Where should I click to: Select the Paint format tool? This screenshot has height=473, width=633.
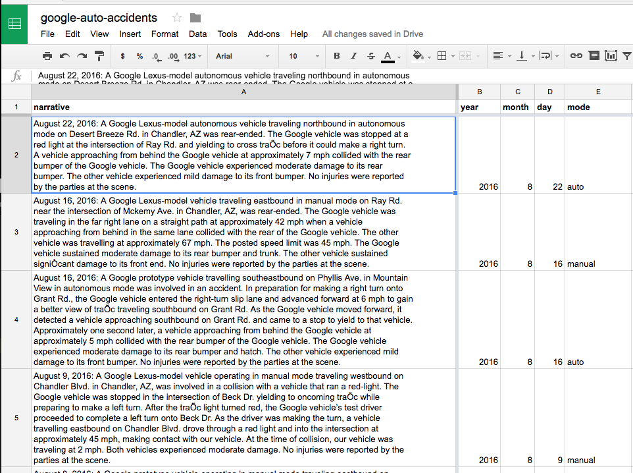tap(99, 56)
